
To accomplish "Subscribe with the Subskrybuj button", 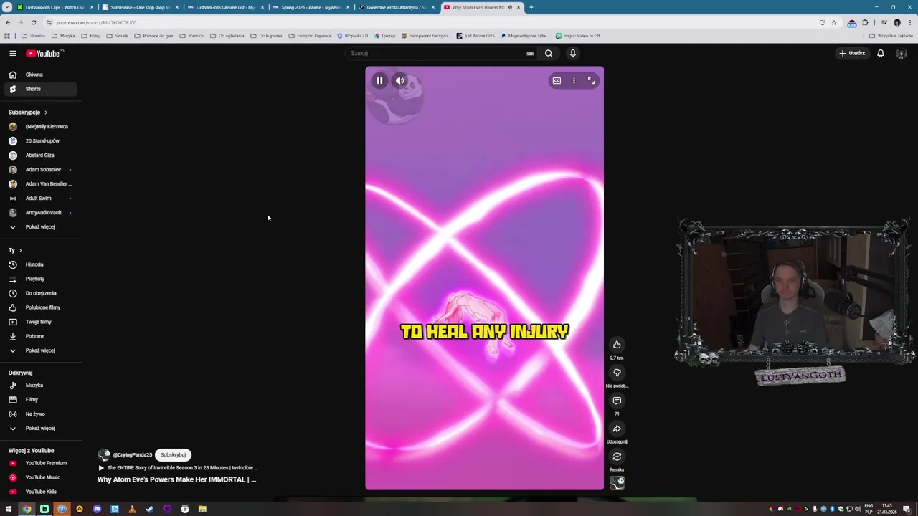I will (x=173, y=454).
